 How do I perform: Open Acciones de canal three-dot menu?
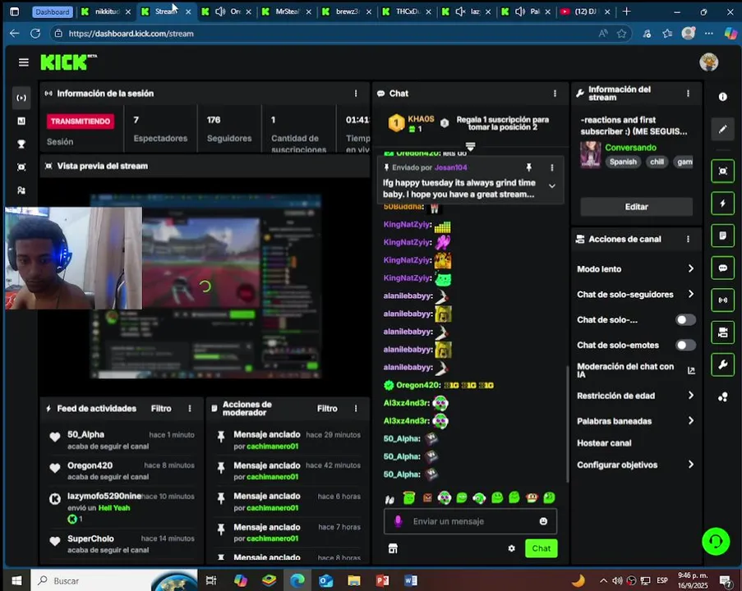[688, 239]
